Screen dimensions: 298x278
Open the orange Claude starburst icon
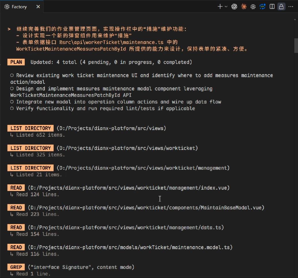pyautogui.click(x=244, y=7)
